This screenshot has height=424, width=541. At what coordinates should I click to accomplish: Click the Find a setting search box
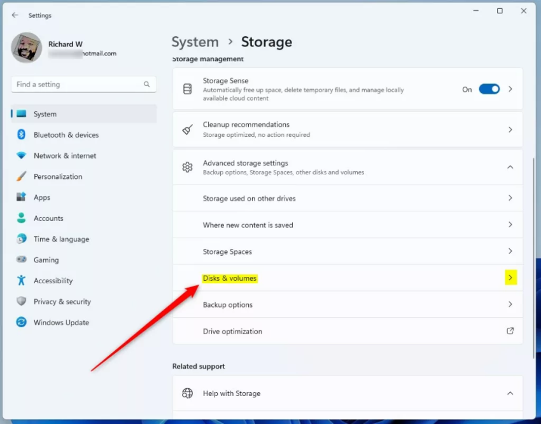pyautogui.click(x=78, y=84)
